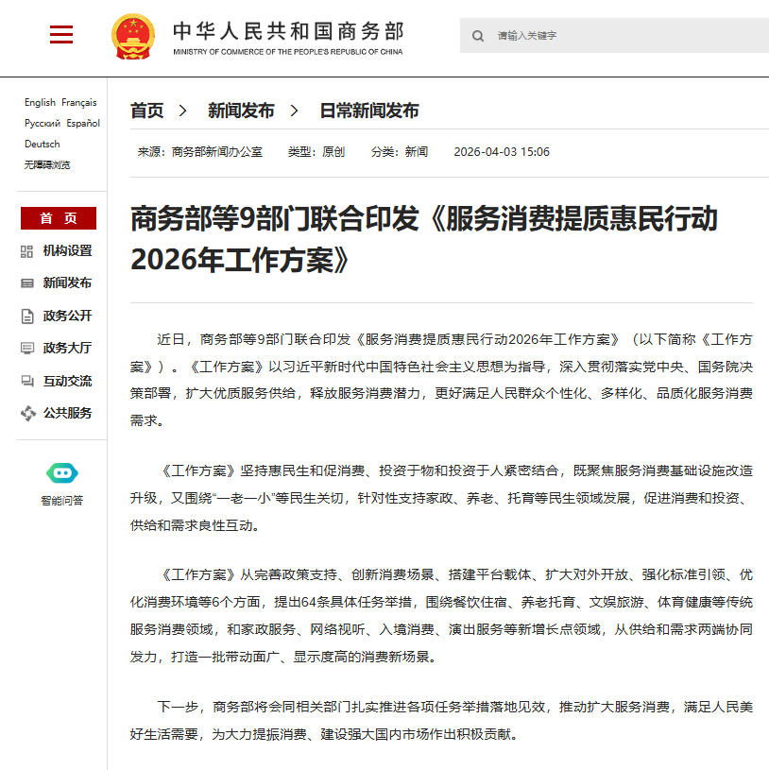Switch to Français language version
The height and width of the screenshot is (770, 769).
79,102
